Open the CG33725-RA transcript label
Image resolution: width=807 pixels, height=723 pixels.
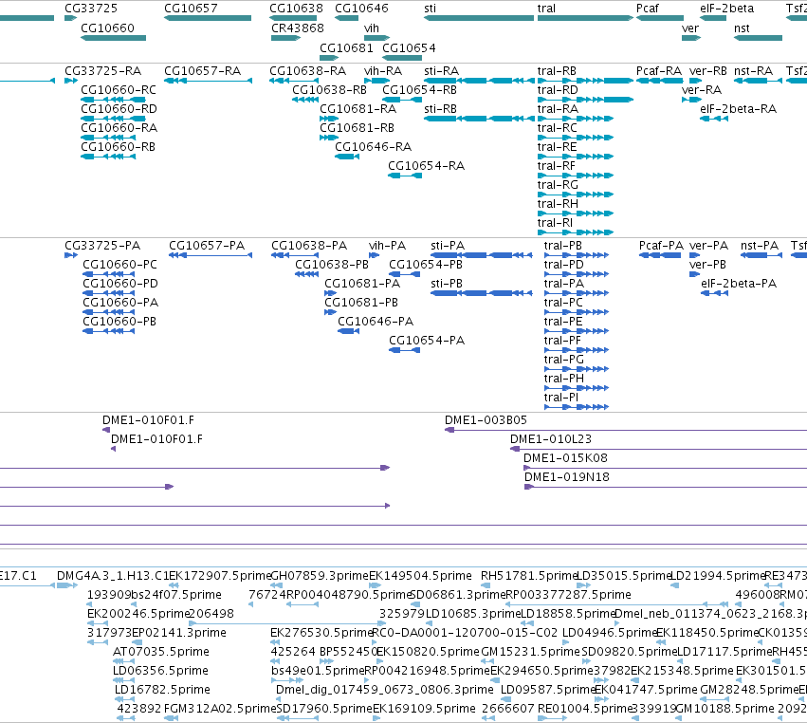pyautogui.click(x=102, y=70)
